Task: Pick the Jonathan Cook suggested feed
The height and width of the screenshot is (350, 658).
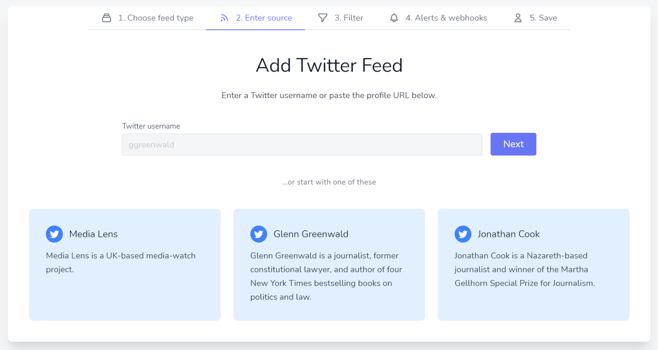Action: [x=533, y=264]
